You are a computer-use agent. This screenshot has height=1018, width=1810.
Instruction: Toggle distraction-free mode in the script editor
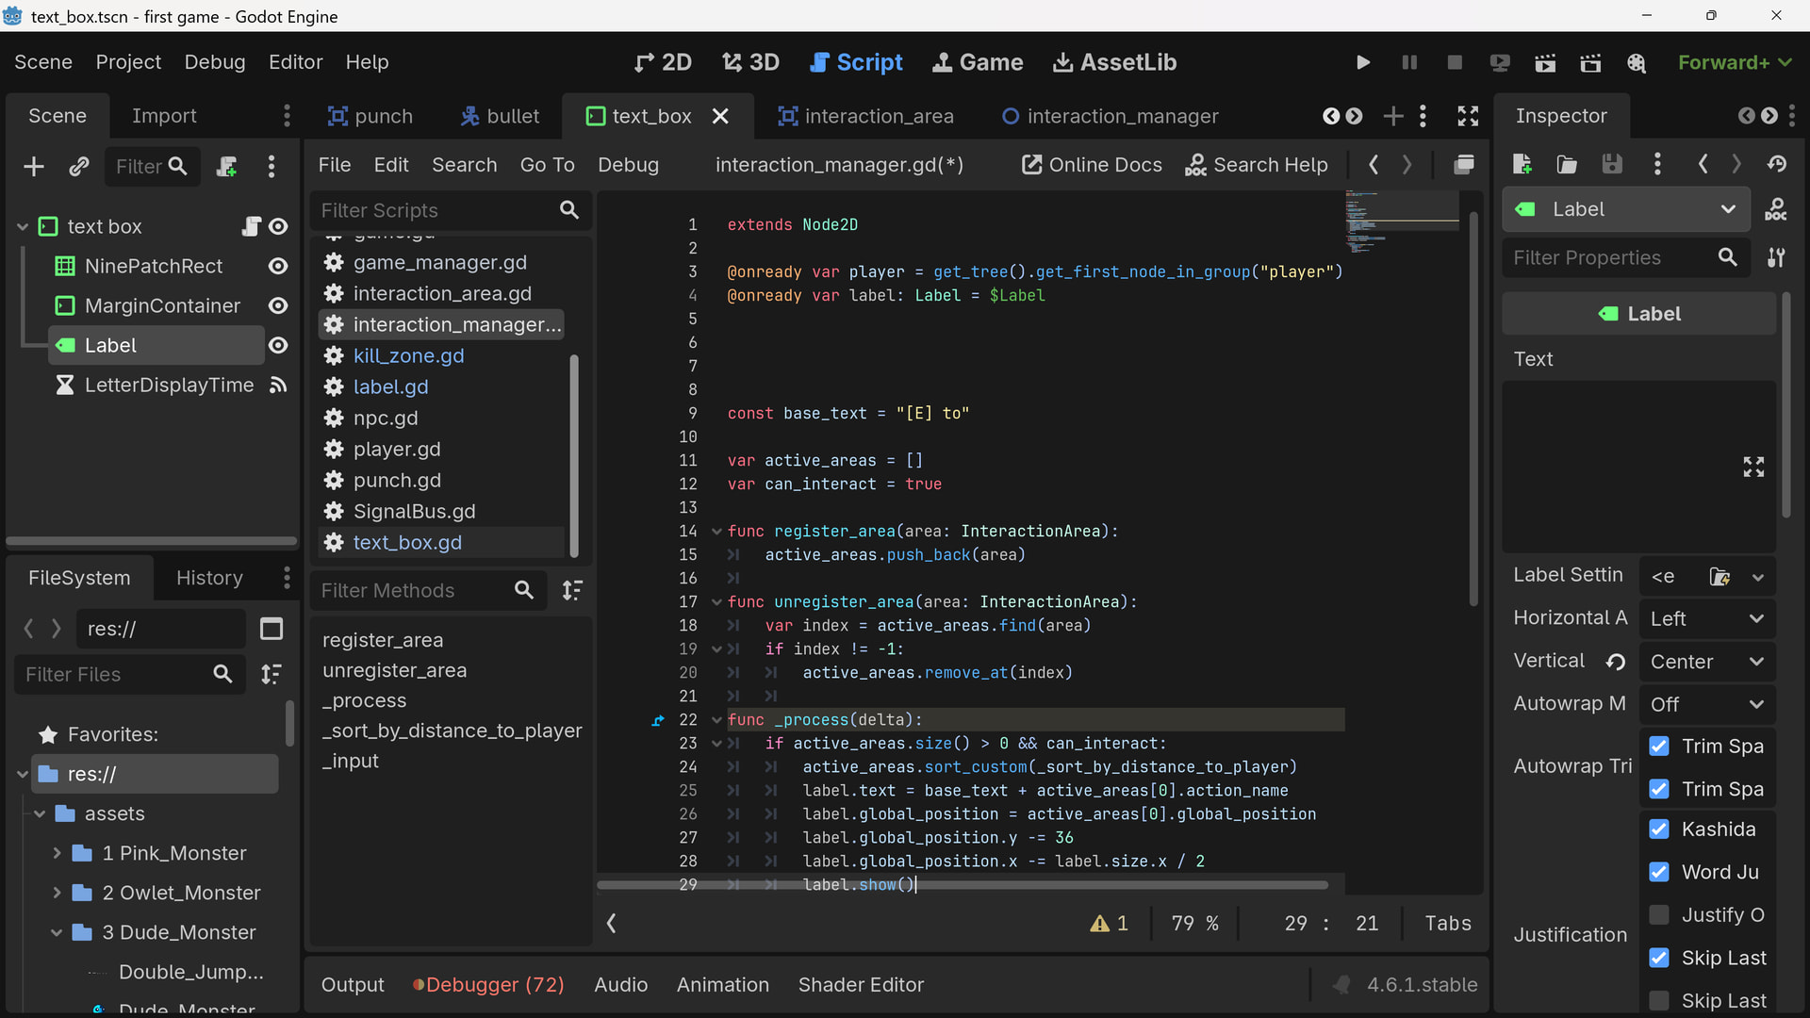coord(1468,116)
